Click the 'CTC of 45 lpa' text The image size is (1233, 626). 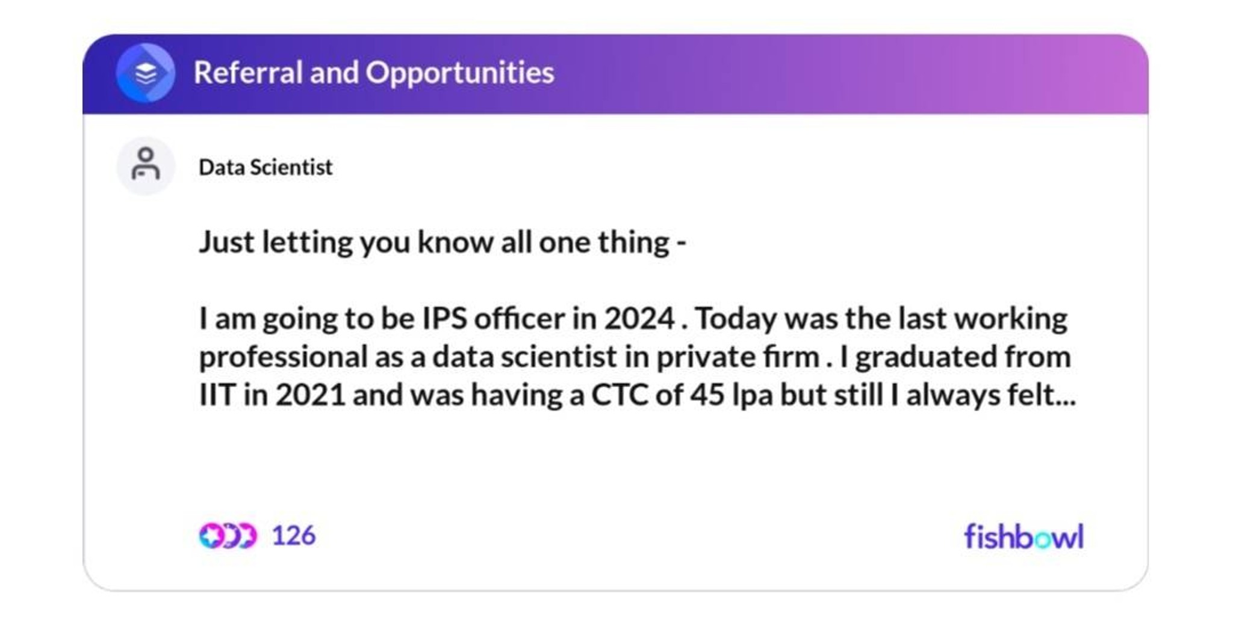[x=682, y=395]
